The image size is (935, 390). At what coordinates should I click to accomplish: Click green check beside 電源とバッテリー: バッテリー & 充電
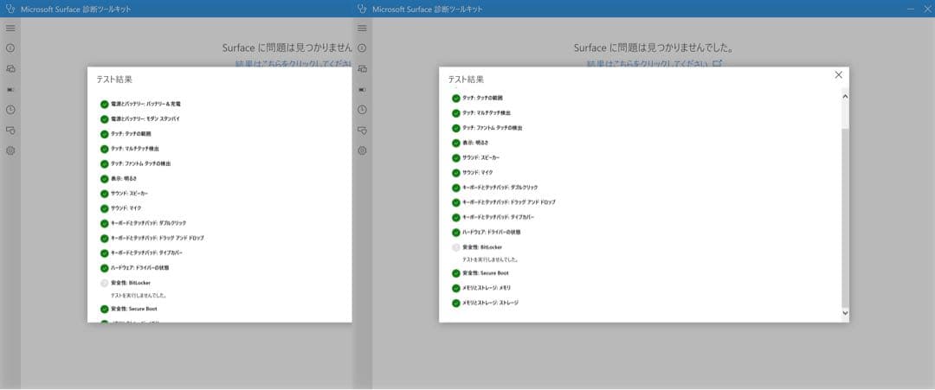(105, 104)
